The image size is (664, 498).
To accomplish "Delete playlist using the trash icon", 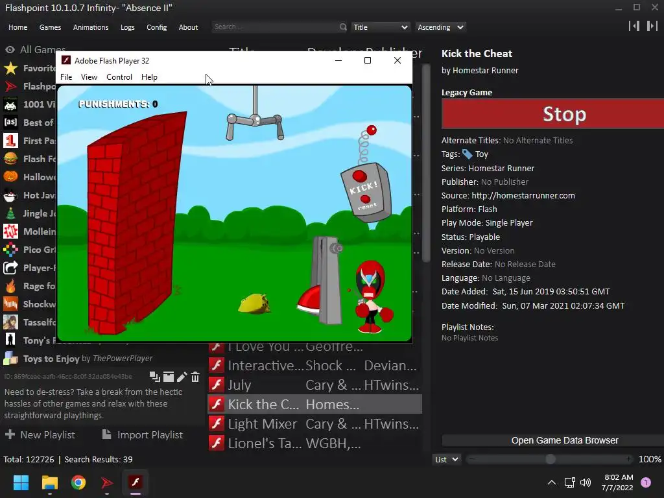I will point(195,377).
